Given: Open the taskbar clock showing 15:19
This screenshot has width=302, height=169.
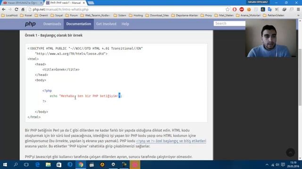Looking at the screenshot, I should 293,165.
